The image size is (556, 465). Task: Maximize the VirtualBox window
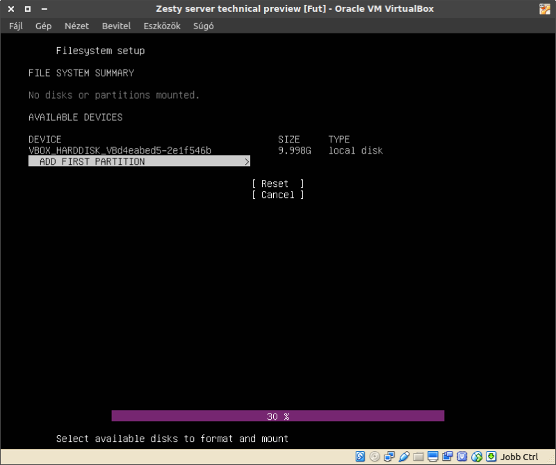pyautogui.click(x=28, y=9)
